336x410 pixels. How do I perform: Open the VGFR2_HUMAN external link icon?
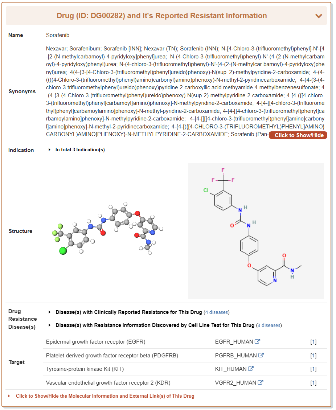260,382
